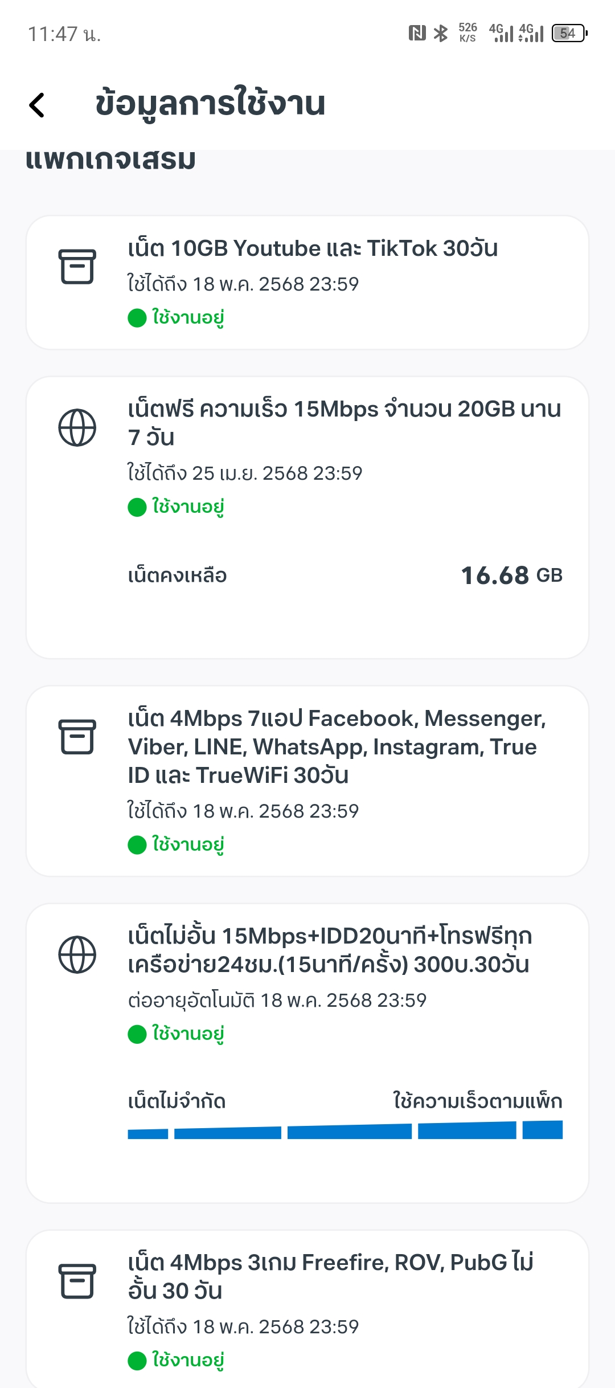615x1388 pixels.
Task: Tap the back arrow icon
Action: [x=37, y=105]
